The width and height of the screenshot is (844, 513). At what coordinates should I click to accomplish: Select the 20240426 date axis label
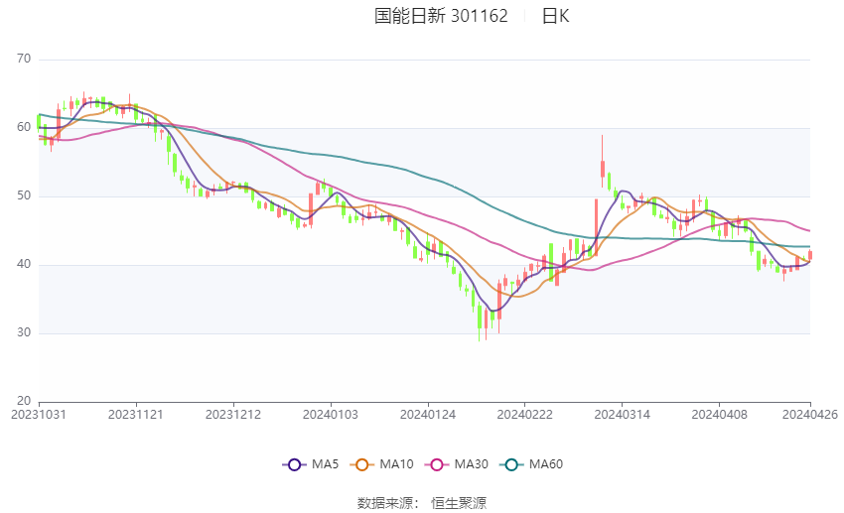[809, 414]
